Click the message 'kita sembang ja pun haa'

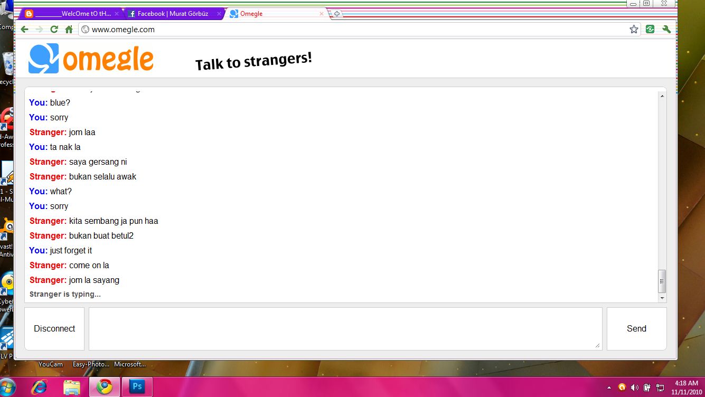point(114,221)
